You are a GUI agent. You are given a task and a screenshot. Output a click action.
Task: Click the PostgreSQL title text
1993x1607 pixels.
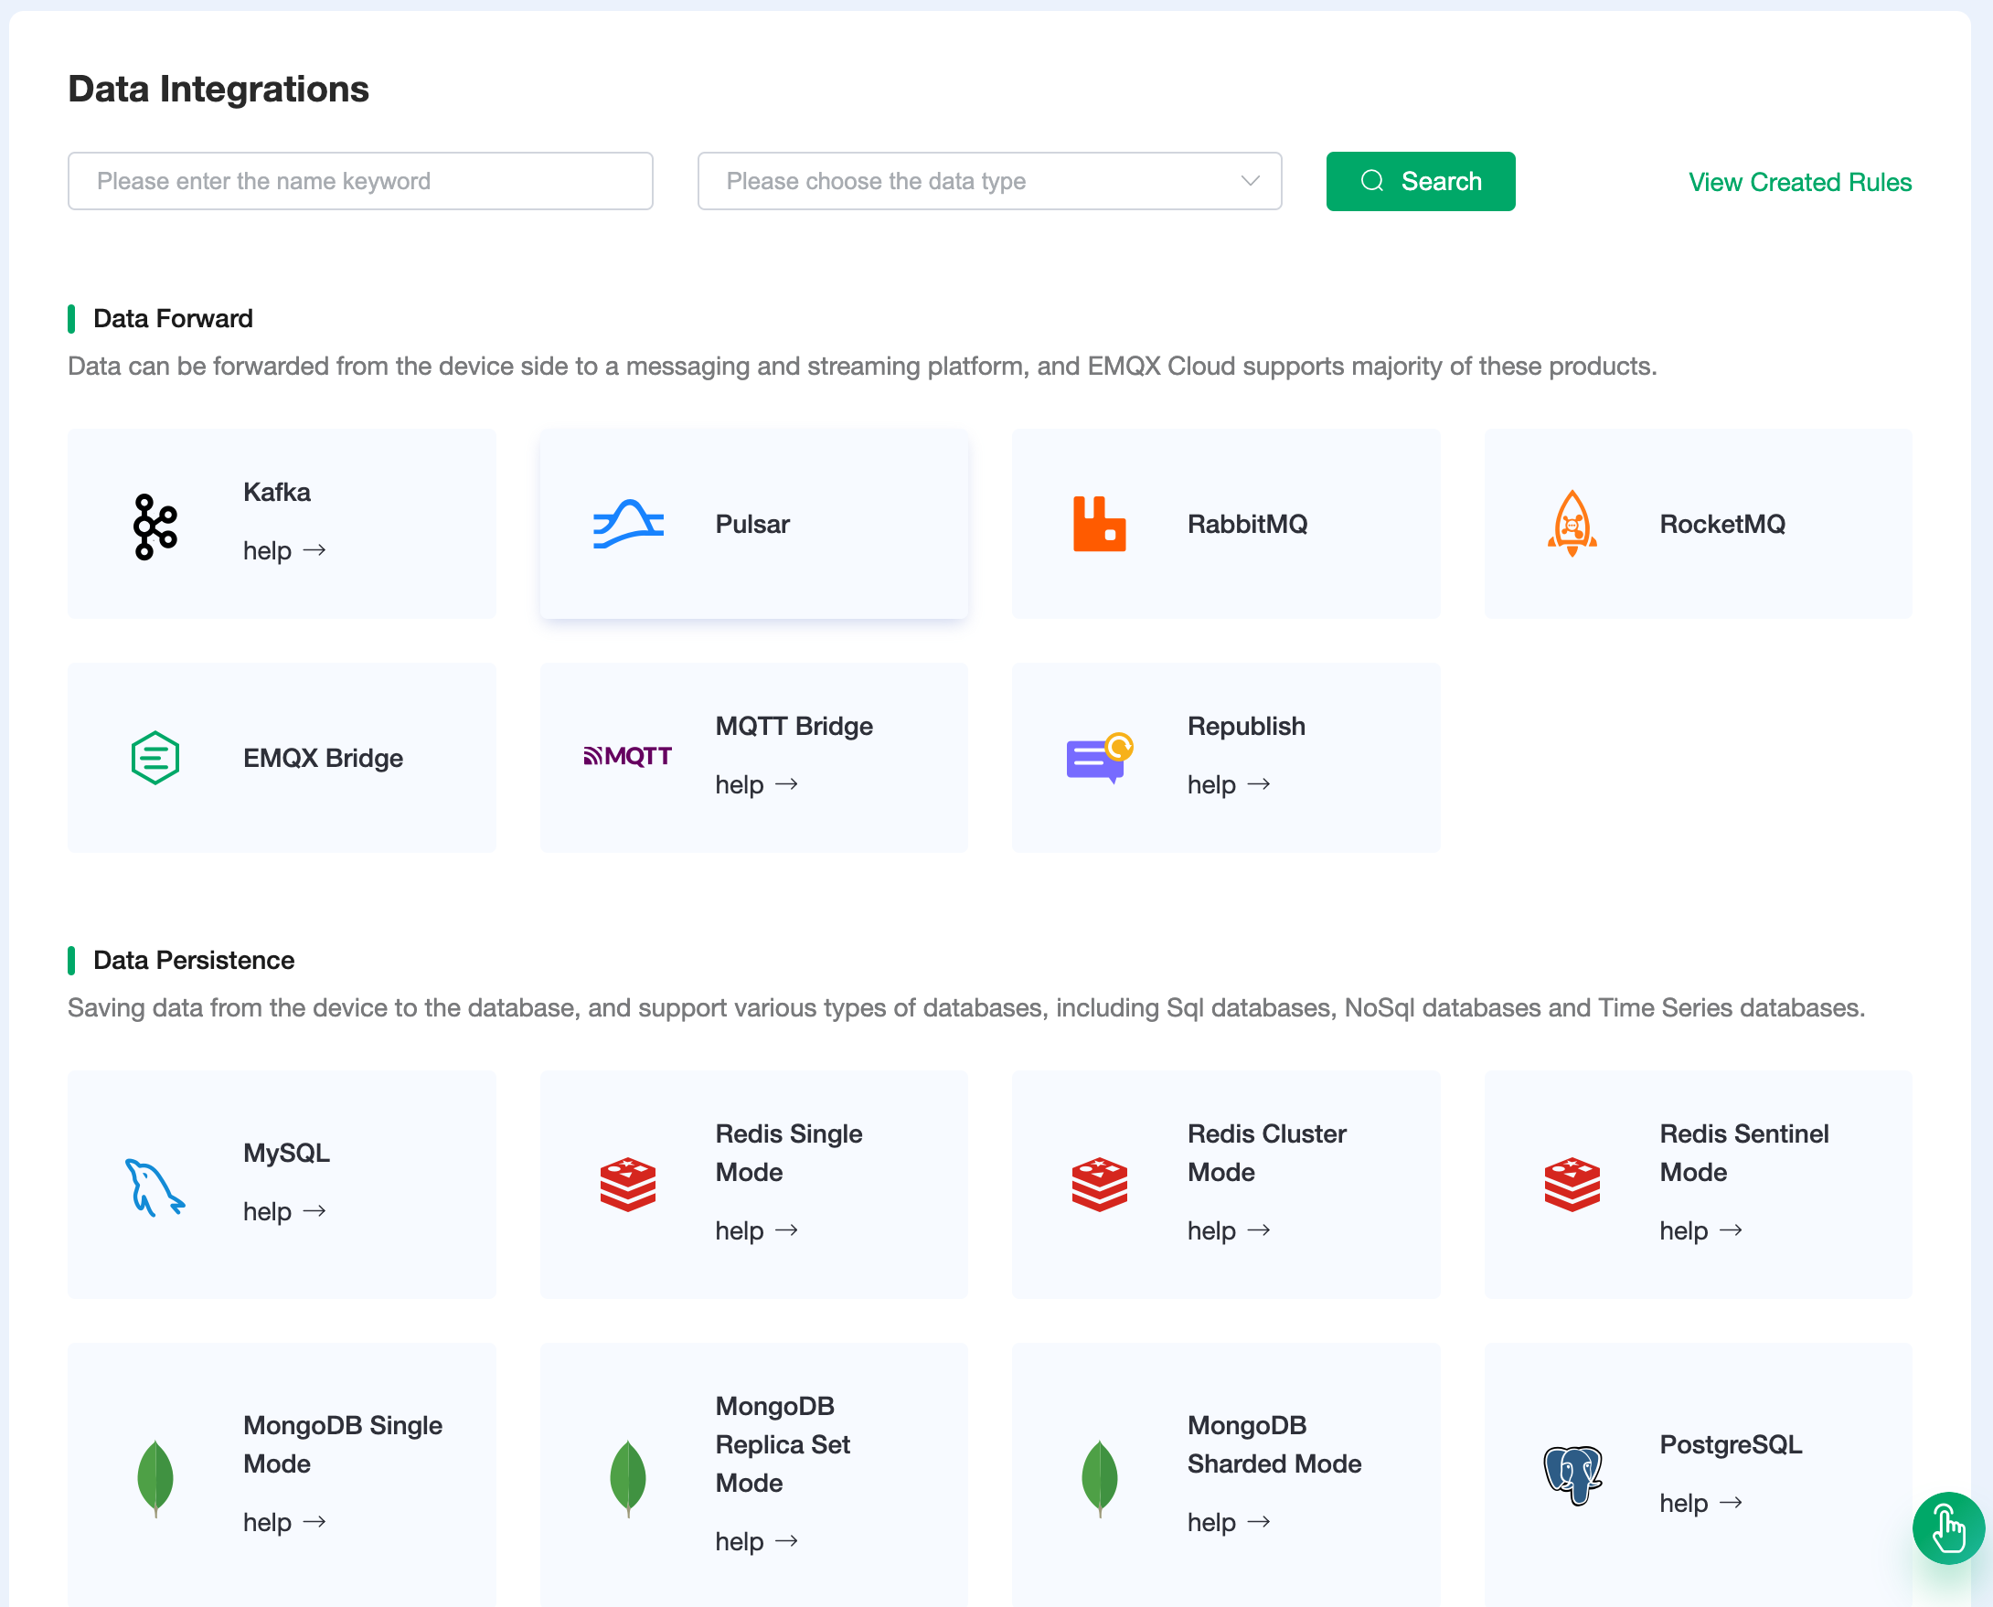click(x=1730, y=1445)
